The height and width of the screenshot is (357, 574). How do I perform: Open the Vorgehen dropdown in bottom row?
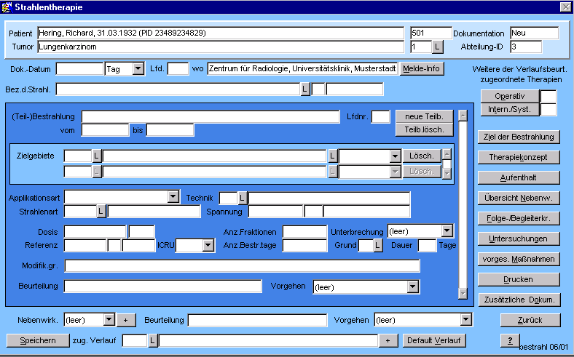point(465,320)
